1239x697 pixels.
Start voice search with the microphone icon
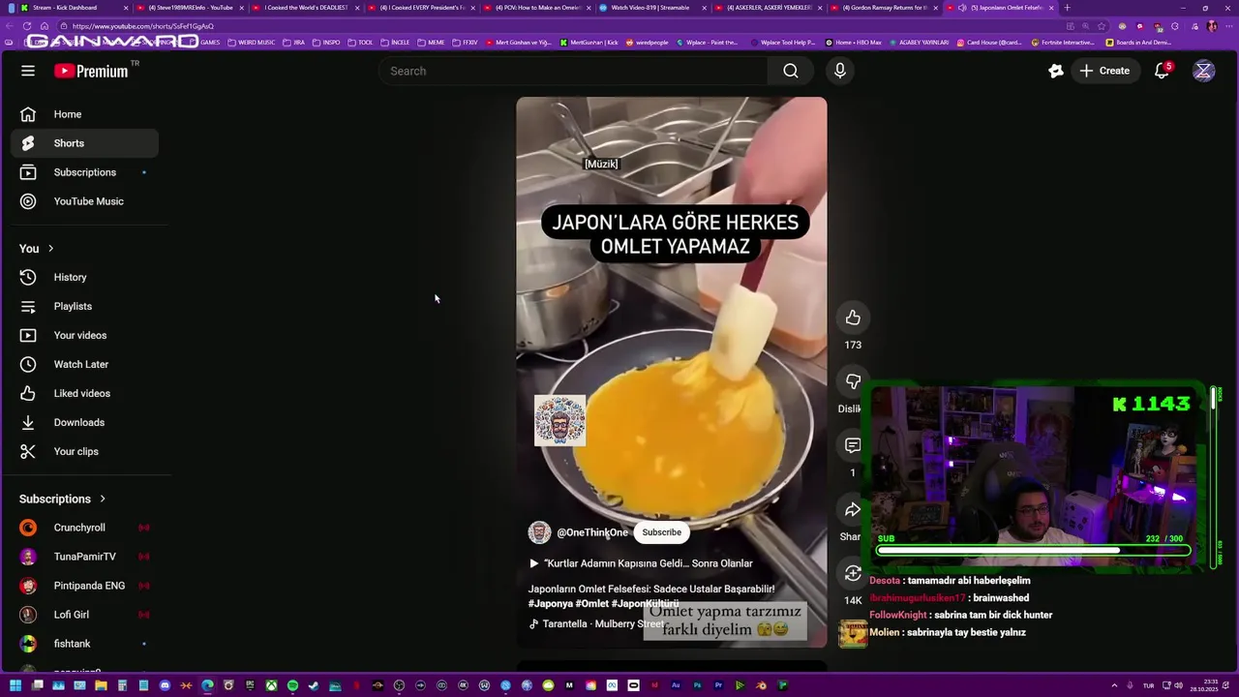click(x=840, y=71)
